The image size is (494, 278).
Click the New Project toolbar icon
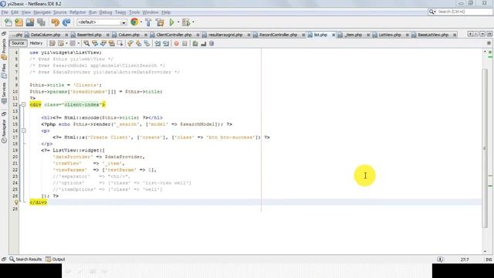(x=19, y=22)
